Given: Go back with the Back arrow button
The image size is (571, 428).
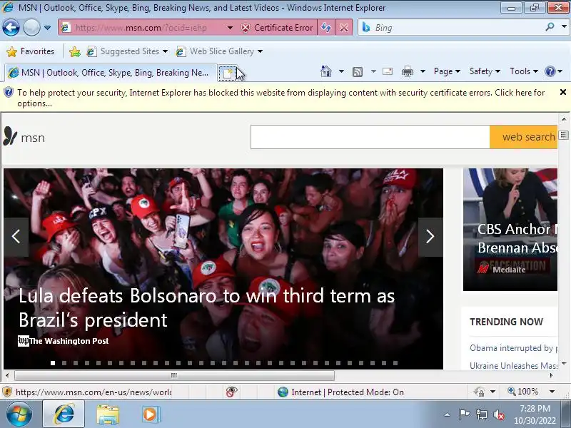Looking at the screenshot, I should (11, 28).
